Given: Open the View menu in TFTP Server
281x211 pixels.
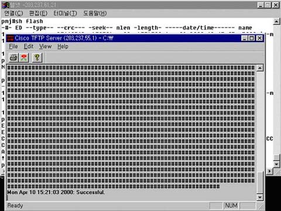Looking at the screenshot, I should [x=45, y=46].
